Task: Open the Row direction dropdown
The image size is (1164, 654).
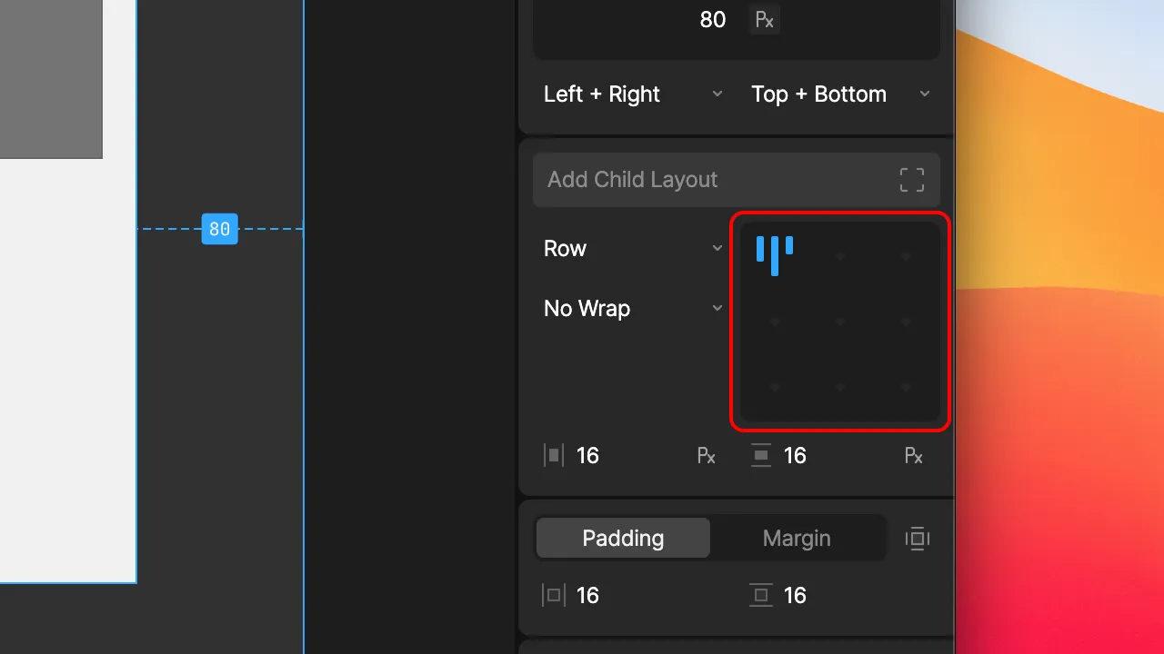Action: click(x=633, y=249)
